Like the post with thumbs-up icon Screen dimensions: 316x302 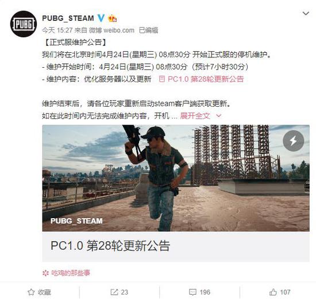coord(273,292)
